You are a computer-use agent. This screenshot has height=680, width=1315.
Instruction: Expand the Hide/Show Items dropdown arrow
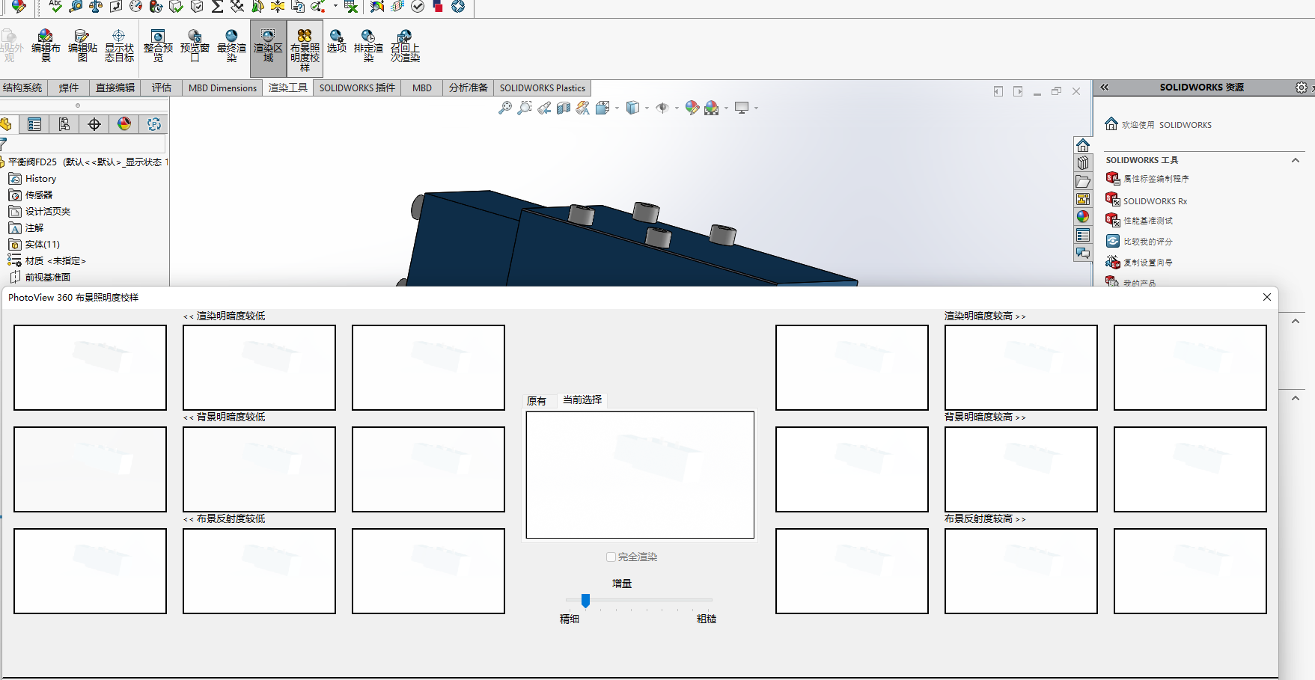click(x=677, y=108)
